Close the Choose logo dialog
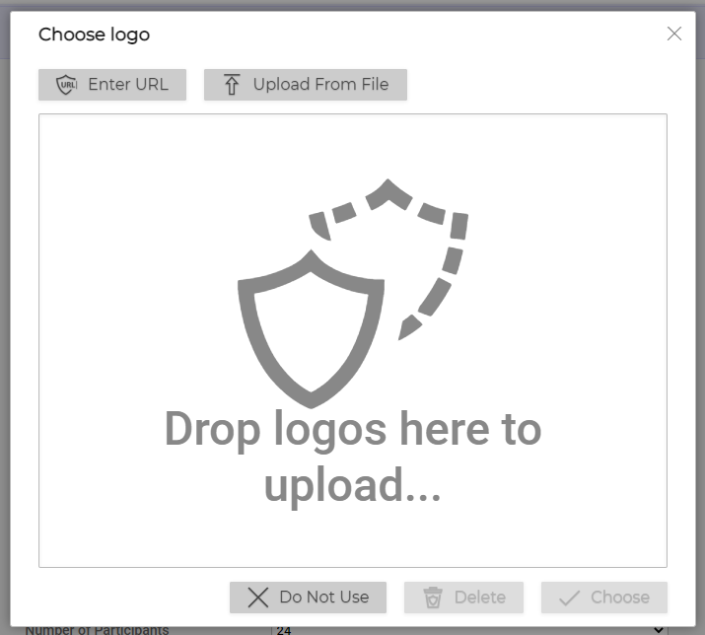 pos(674,34)
